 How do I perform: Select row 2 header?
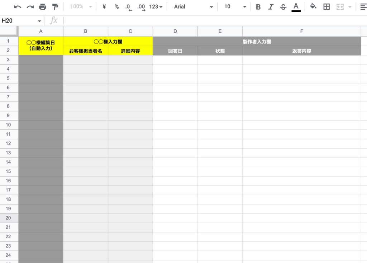tap(8, 50)
